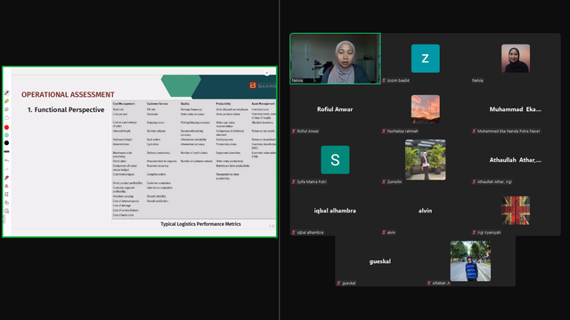Select Alfattah's street photo avatar
Screen dimensions: 570x320
pos(470,261)
